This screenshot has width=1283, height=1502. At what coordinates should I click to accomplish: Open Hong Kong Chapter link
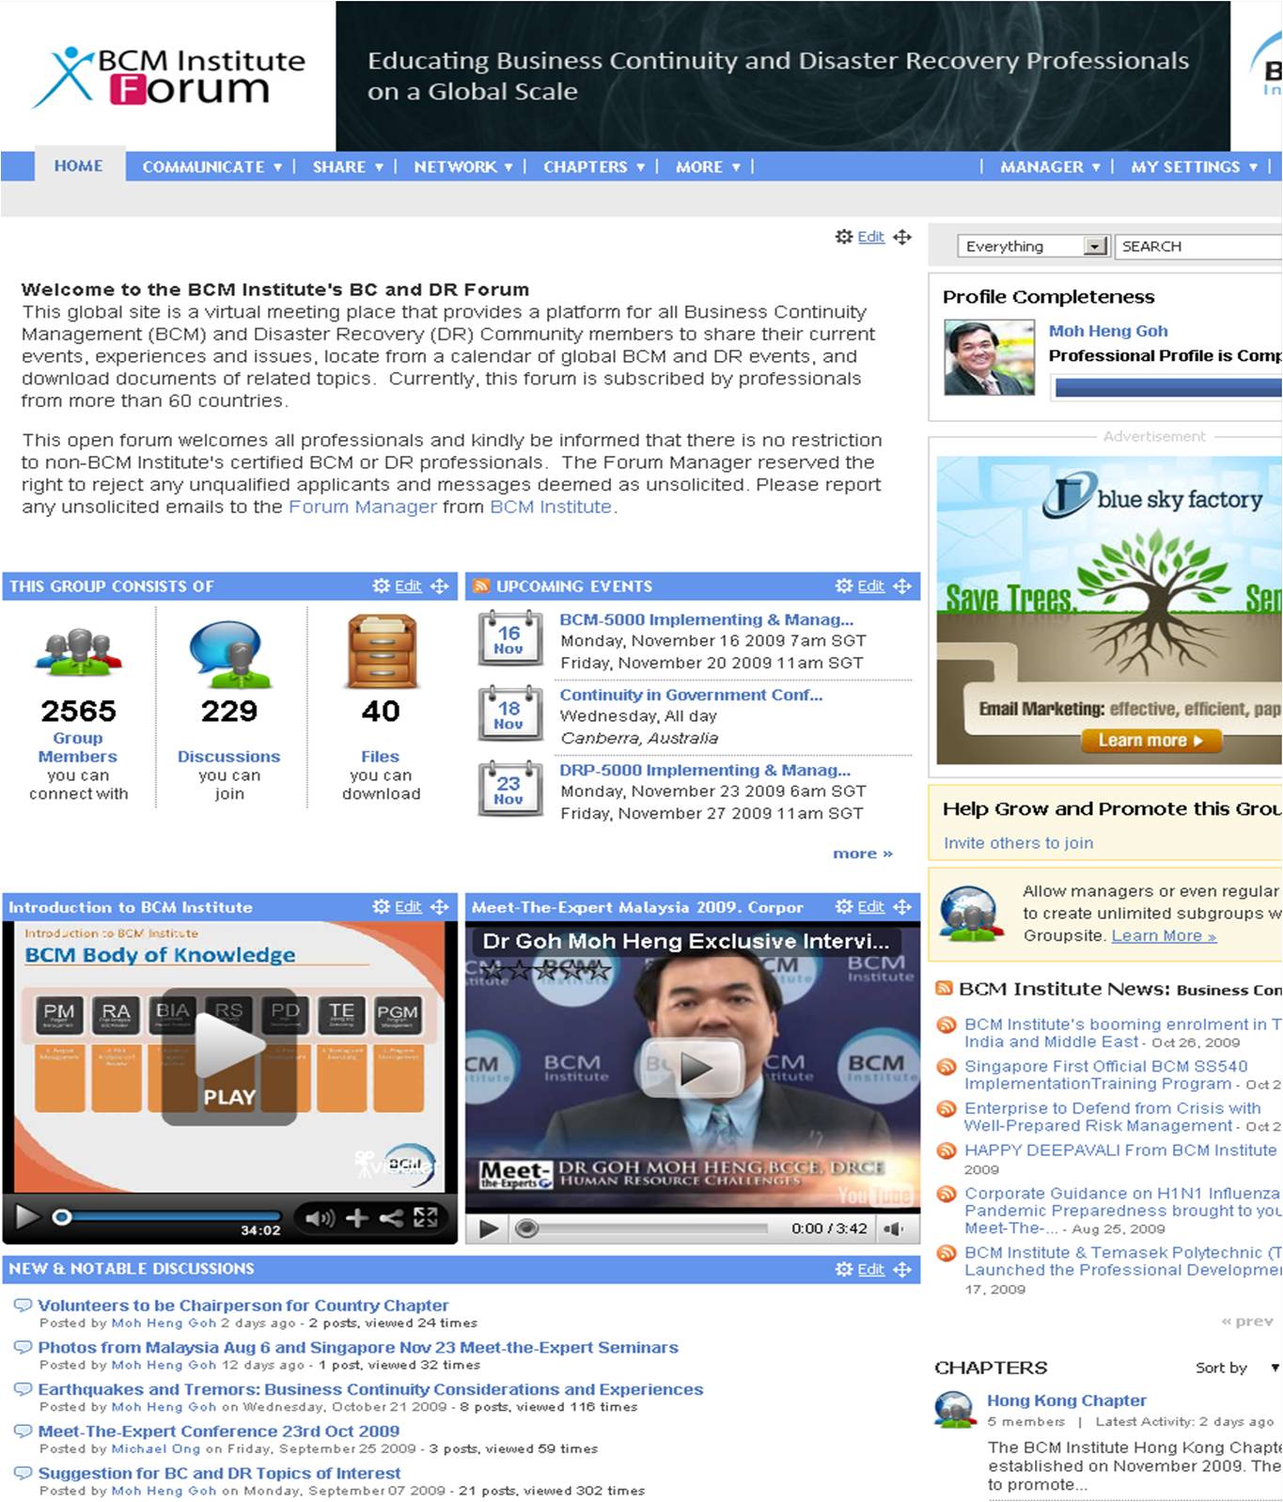click(1066, 1400)
